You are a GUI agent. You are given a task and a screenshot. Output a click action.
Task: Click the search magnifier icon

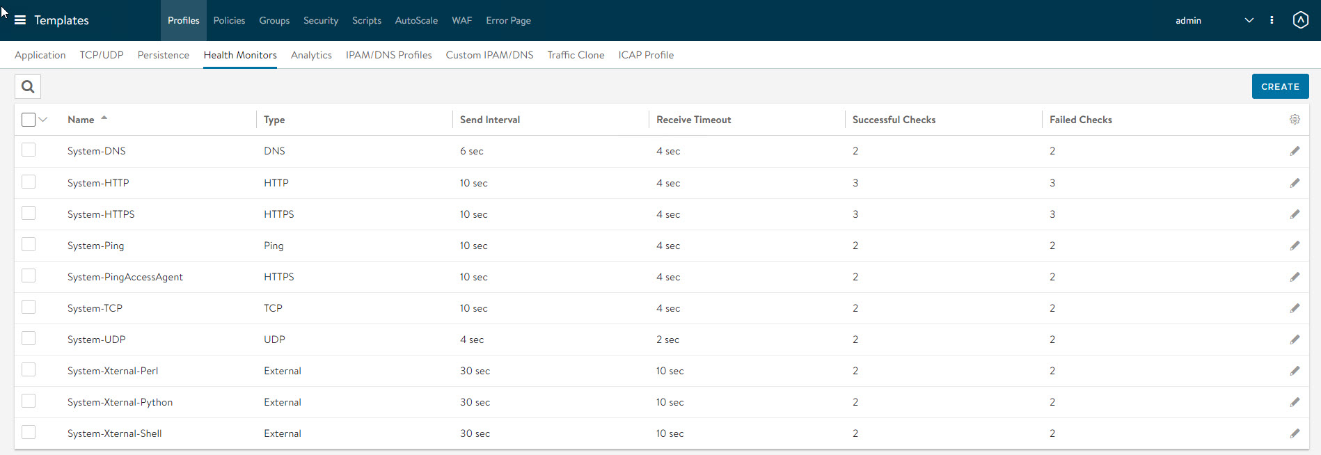pyautogui.click(x=28, y=87)
